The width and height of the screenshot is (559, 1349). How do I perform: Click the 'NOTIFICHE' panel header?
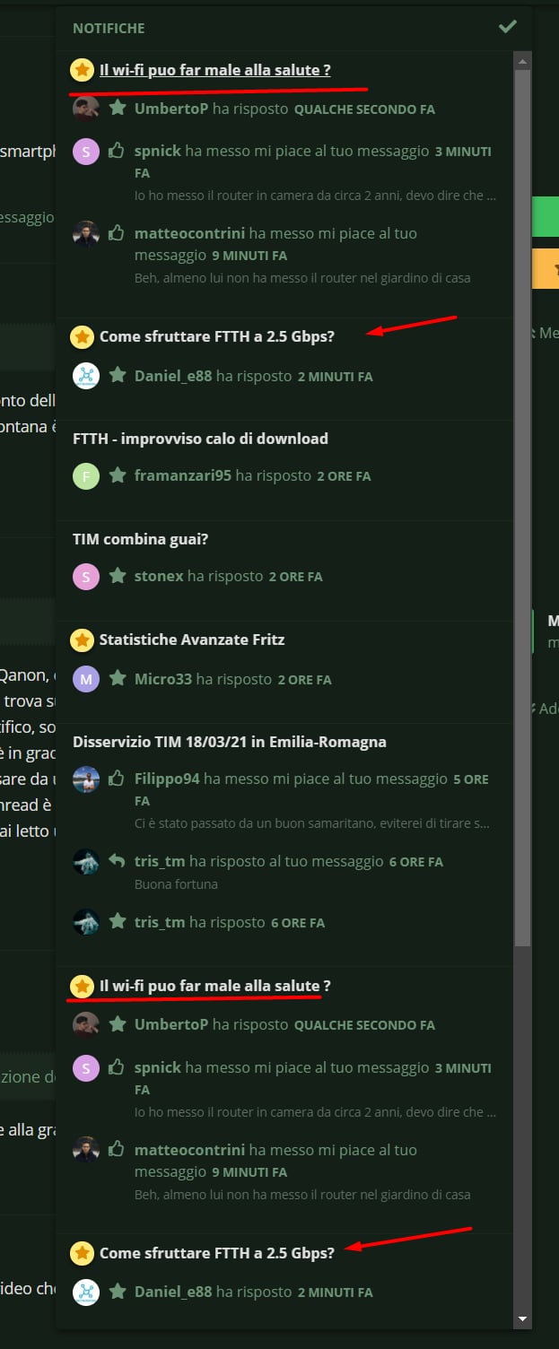click(x=109, y=28)
